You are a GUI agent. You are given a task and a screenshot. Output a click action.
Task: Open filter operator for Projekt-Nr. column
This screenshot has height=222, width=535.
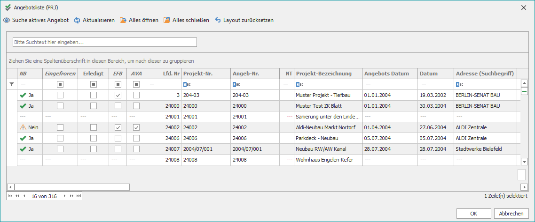(x=186, y=85)
